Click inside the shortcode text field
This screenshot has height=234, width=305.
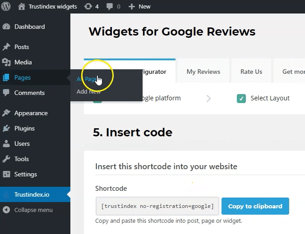(157, 206)
